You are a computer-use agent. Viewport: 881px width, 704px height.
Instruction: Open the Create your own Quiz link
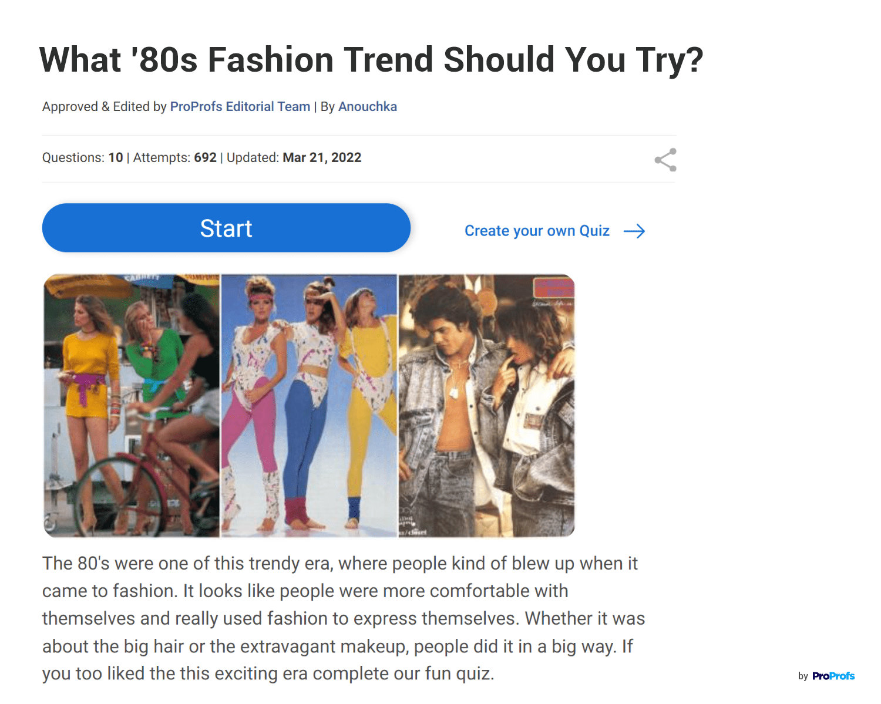click(x=537, y=231)
